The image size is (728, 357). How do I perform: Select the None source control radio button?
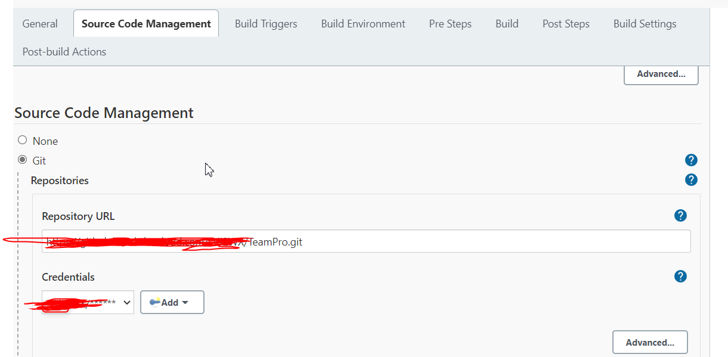tap(22, 139)
